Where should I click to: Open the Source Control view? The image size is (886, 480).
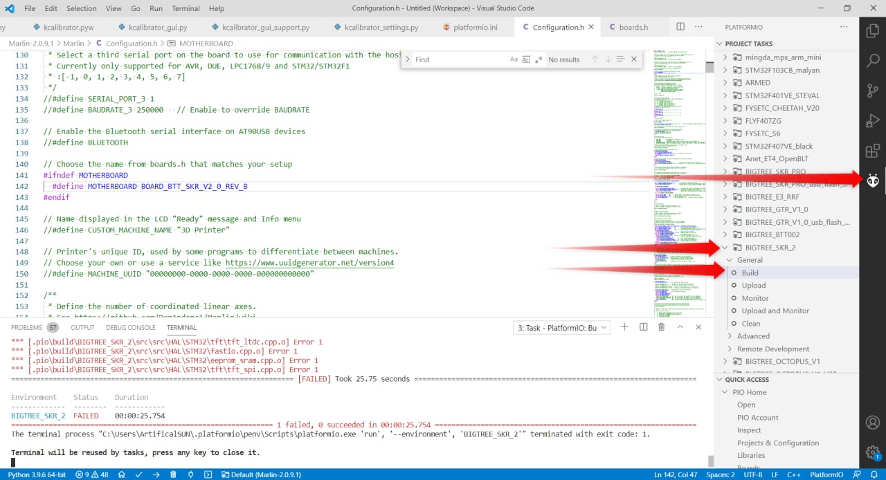pos(873,90)
